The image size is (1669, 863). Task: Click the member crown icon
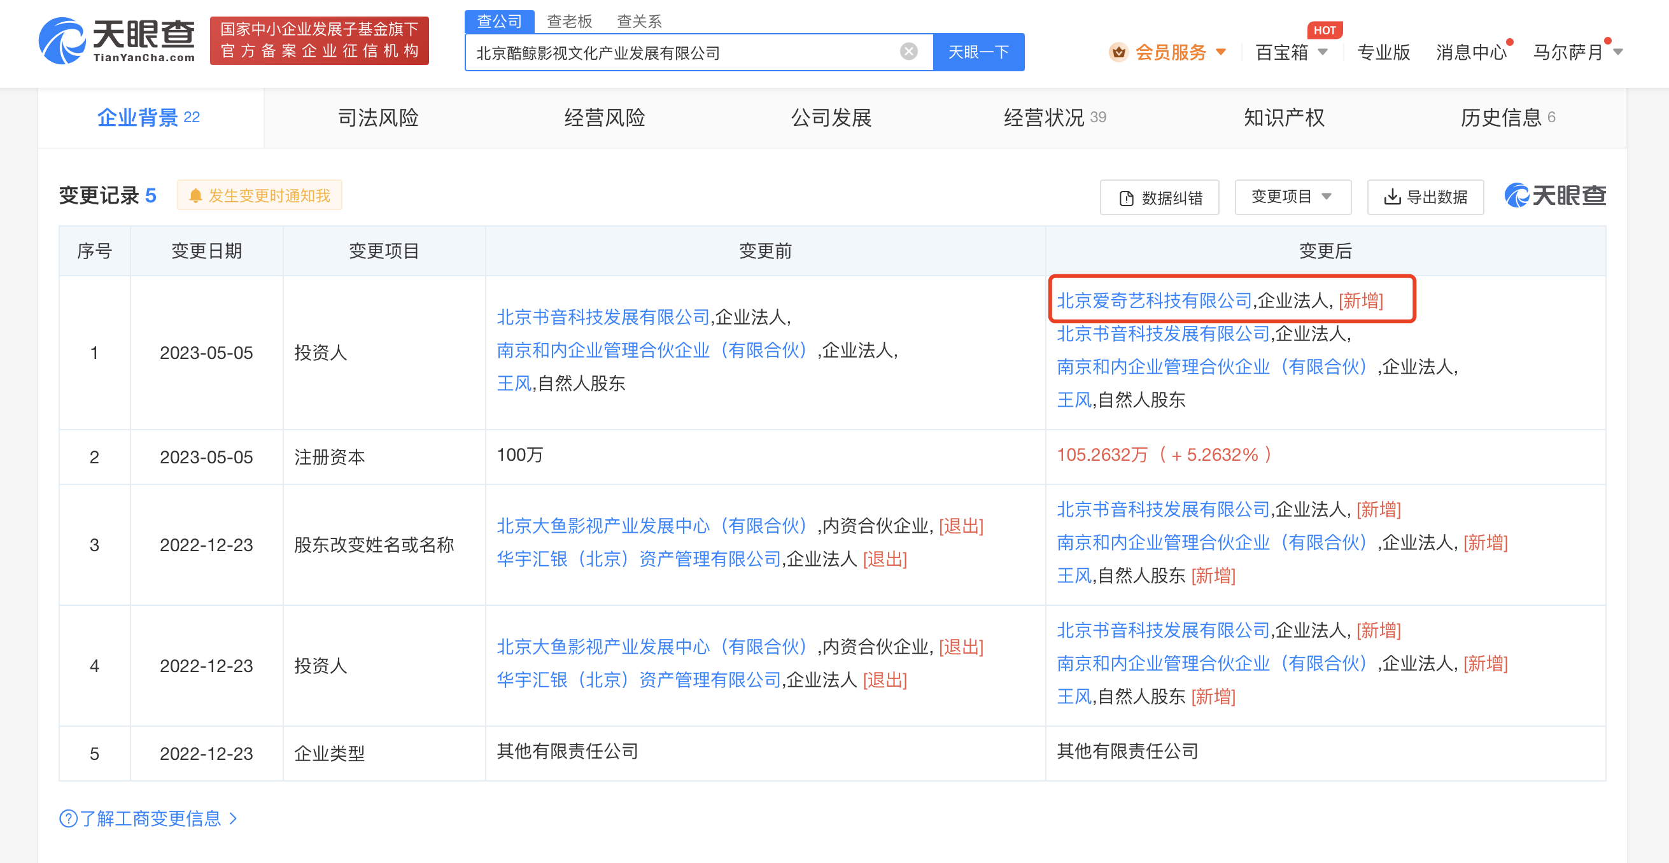[x=1118, y=52]
